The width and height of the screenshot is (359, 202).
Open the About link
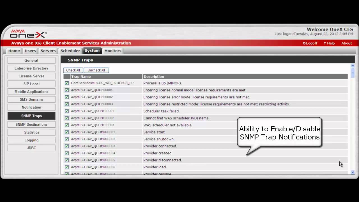coord(346,43)
